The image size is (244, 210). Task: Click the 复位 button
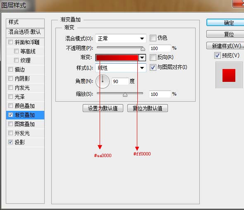click(225, 34)
